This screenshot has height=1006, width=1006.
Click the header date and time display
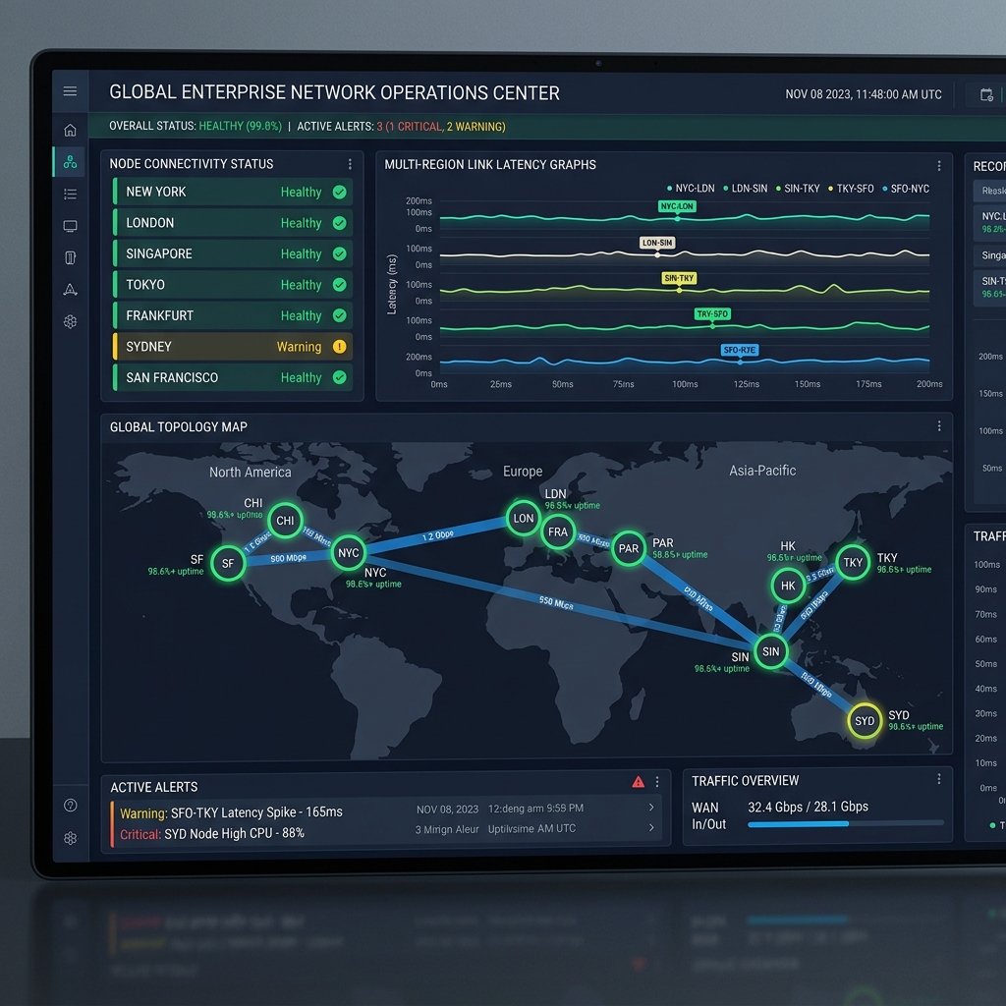[863, 94]
